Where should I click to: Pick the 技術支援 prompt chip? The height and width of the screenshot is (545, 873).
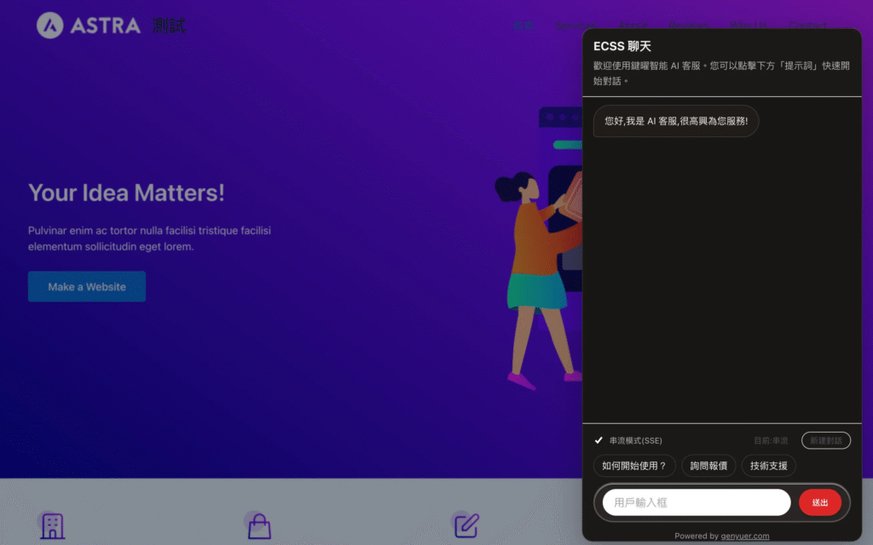click(x=769, y=466)
